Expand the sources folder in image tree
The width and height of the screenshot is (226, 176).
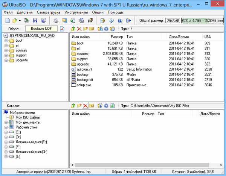pos(6,50)
